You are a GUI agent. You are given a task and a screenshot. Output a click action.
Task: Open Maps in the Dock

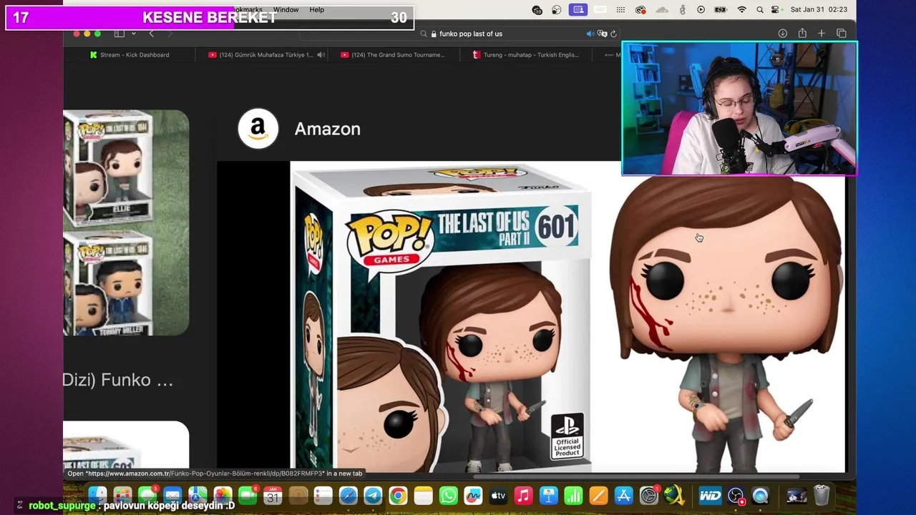pos(198,495)
